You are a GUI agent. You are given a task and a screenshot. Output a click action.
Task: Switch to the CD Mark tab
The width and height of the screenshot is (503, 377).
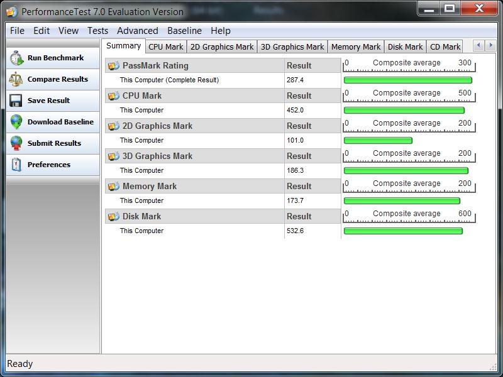click(x=445, y=46)
